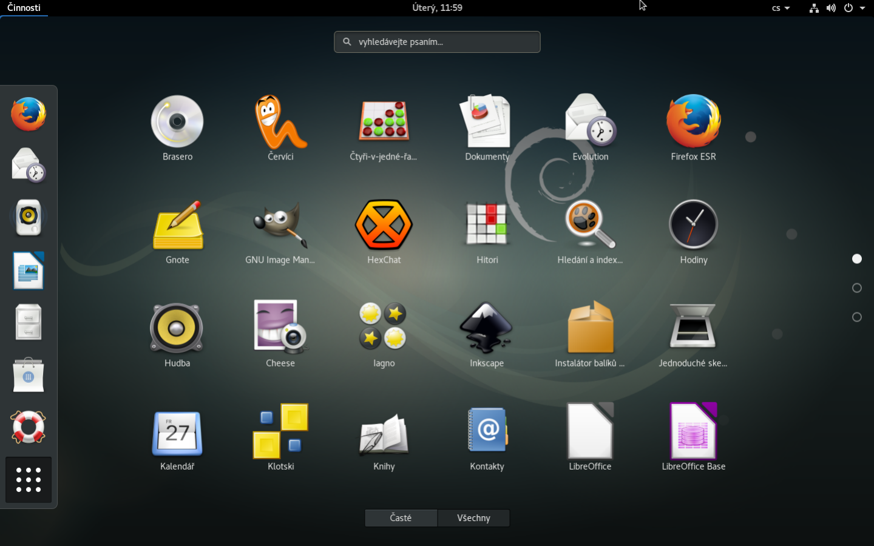
Task: Switch to the Všechny tab
Action: pyautogui.click(x=473, y=518)
